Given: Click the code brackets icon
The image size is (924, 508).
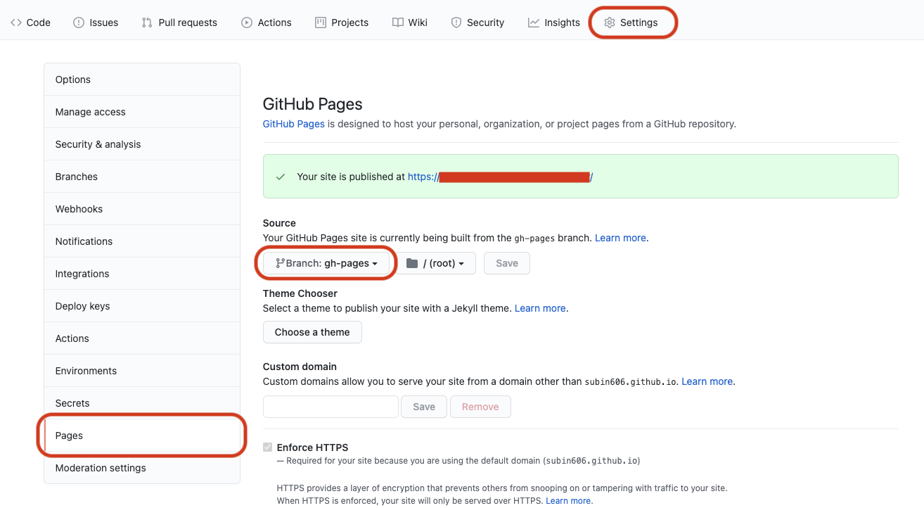Looking at the screenshot, I should (x=16, y=23).
